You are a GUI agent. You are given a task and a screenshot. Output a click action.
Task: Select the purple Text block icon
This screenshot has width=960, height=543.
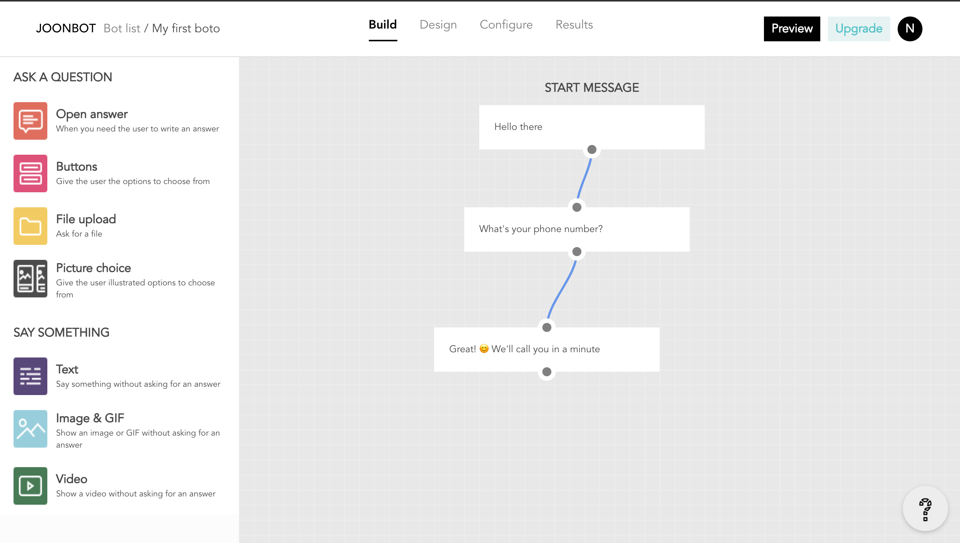click(30, 376)
